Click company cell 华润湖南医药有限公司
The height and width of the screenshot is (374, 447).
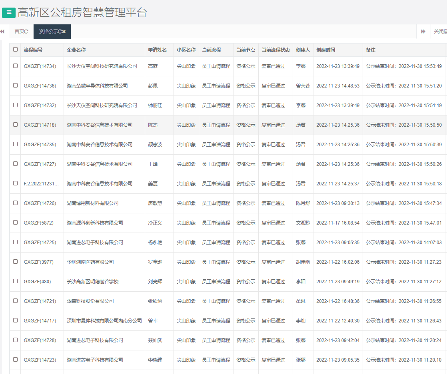pos(90,262)
